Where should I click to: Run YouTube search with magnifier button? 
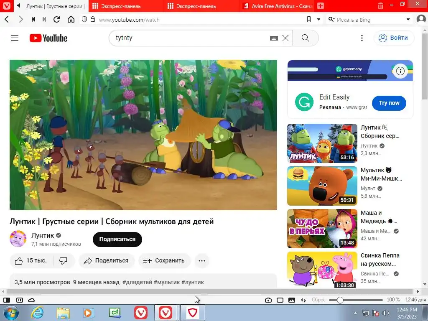tap(306, 38)
